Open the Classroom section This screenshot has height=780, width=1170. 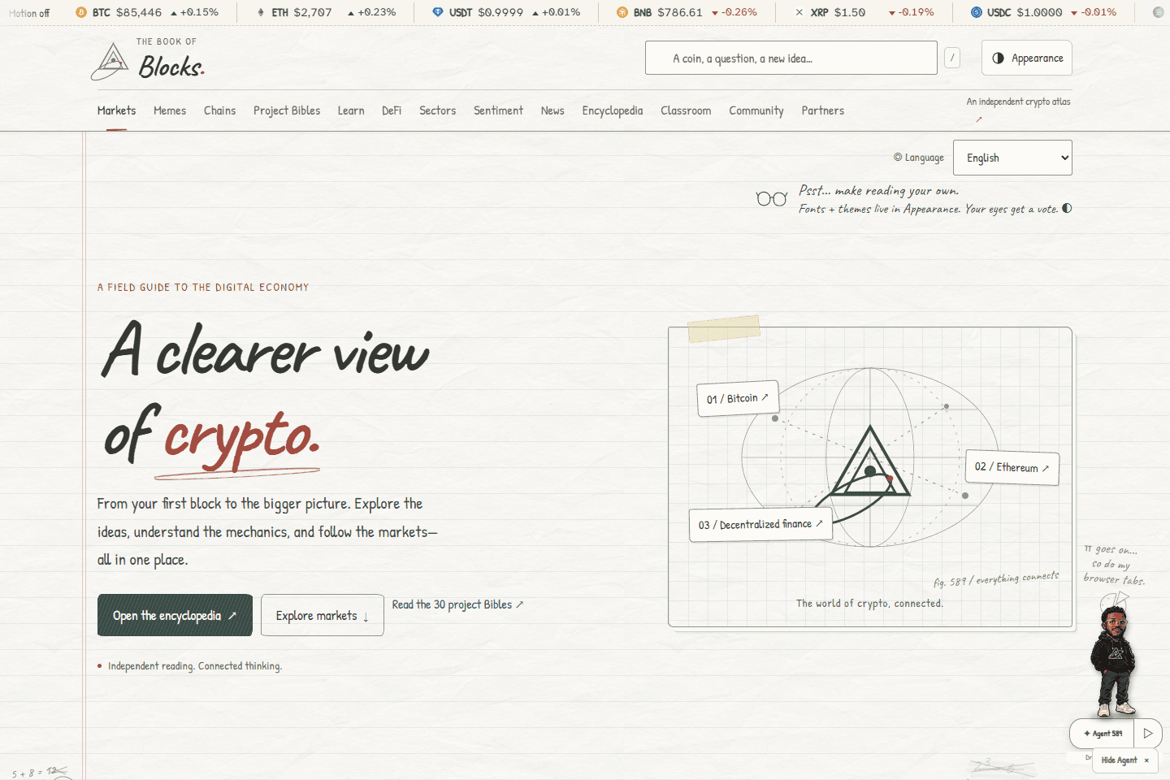click(686, 110)
